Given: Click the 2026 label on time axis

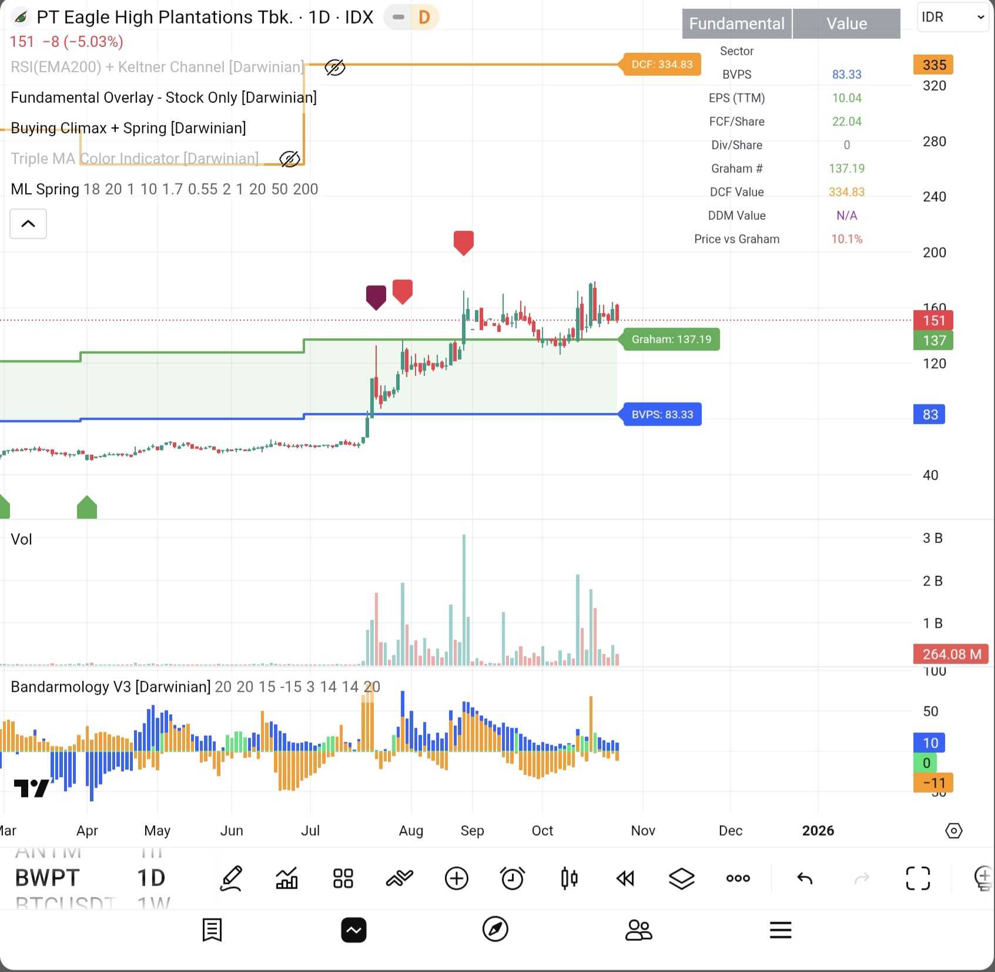Looking at the screenshot, I should (818, 830).
